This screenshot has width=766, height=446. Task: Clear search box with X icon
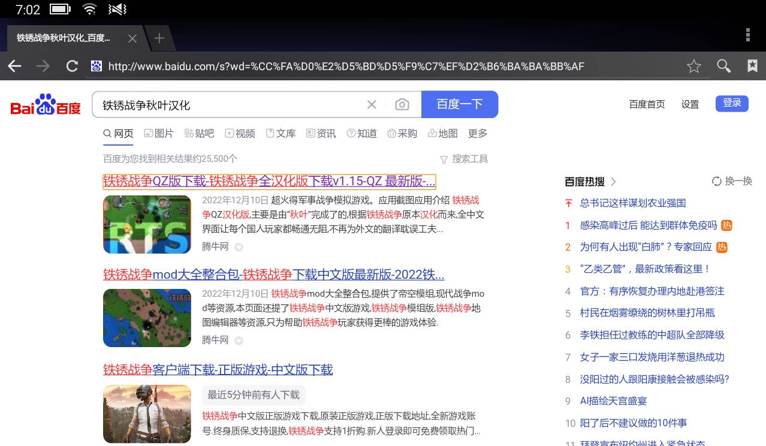click(372, 105)
